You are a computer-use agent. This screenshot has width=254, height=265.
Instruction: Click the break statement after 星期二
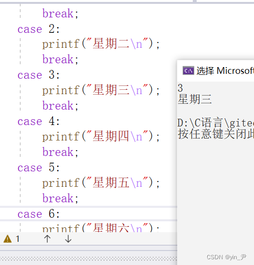tap(60, 59)
